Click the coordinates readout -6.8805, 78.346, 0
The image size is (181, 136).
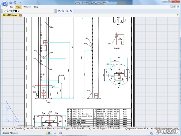click(x=10, y=133)
